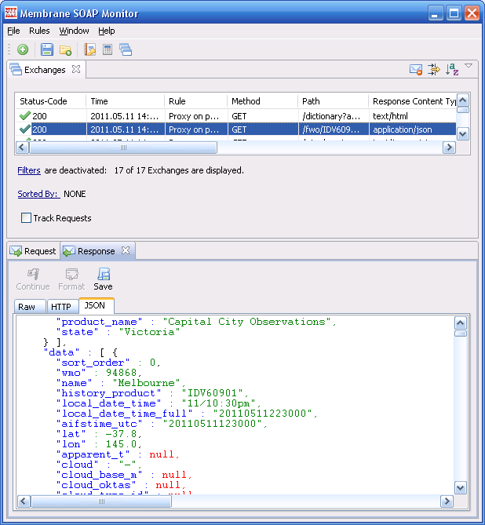Image resolution: width=485 pixels, height=525 pixels.
Task: Click the down arrow on JSON vertical scrollbar
Action: pyautogui.click(x=460, y=488)
